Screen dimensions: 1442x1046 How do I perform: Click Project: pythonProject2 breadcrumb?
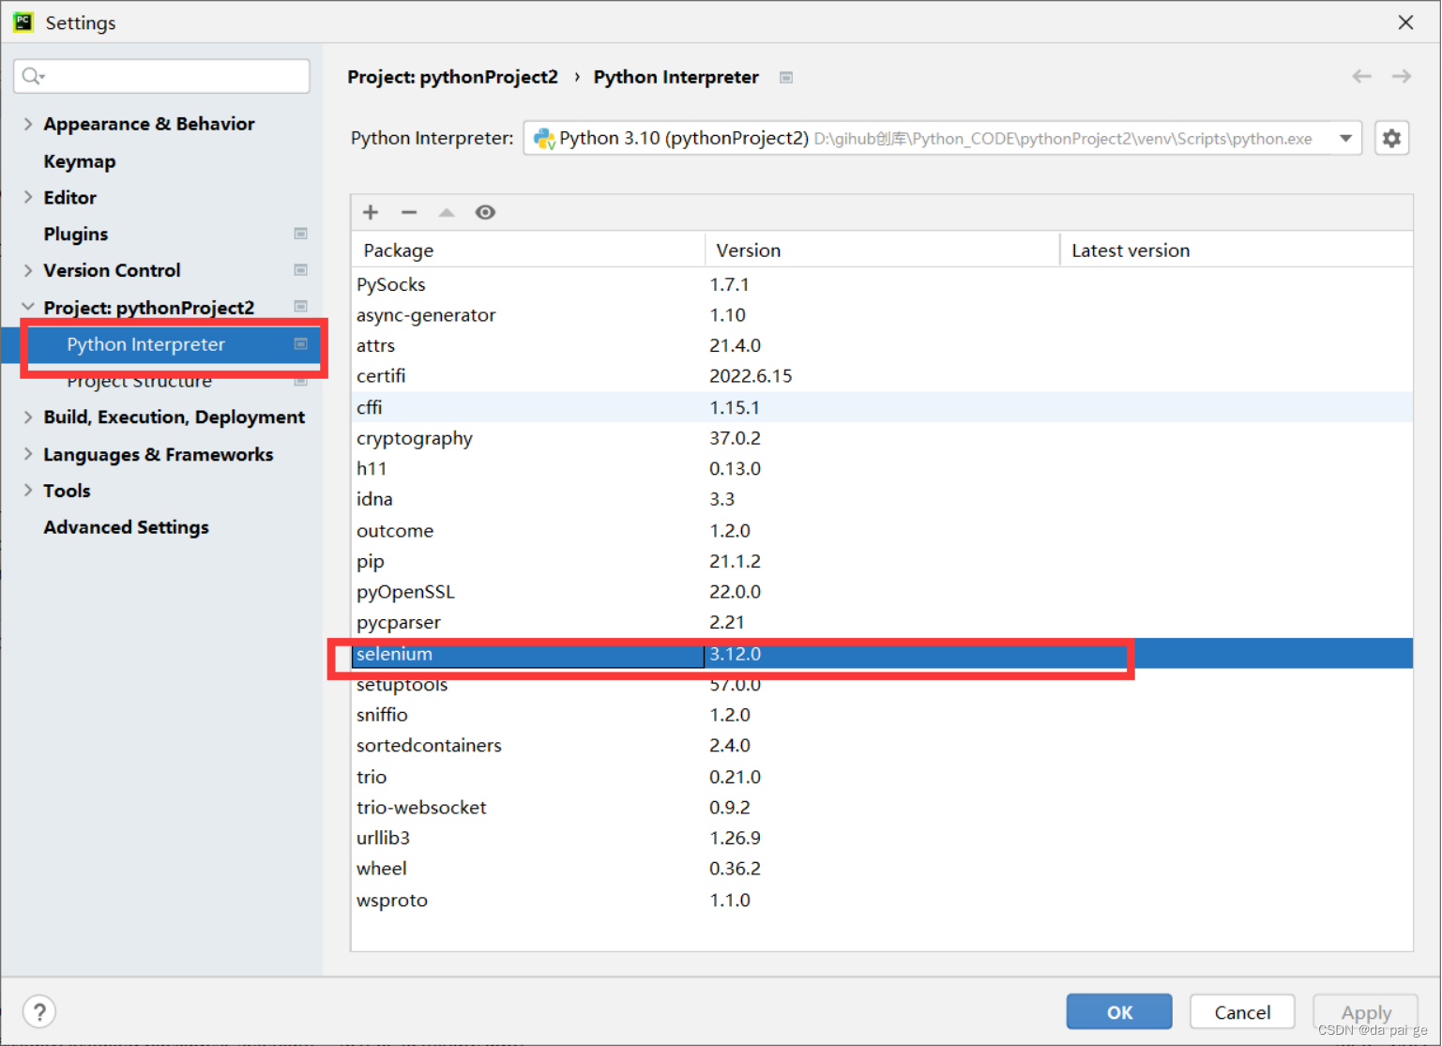tap(452, 77)
